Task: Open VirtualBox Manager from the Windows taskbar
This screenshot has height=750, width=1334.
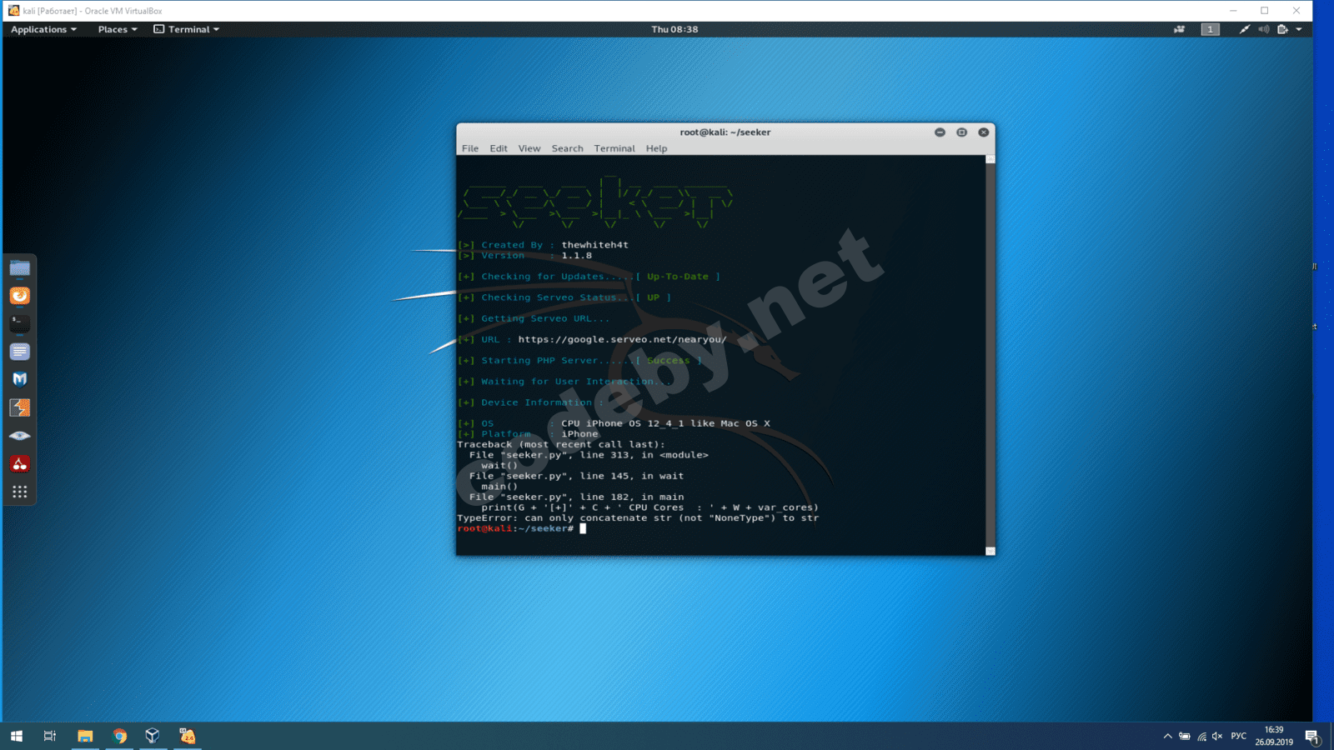Action: tap(153, 736)
